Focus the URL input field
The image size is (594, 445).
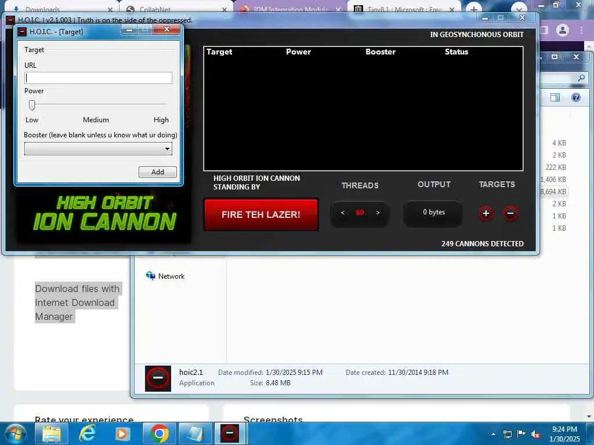point(98,78)
